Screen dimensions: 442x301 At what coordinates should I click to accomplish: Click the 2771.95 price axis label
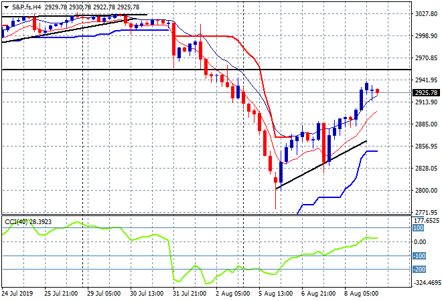pos(426,212)
